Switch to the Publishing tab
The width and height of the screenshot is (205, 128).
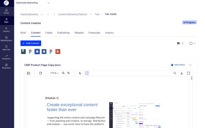point(63,33)
